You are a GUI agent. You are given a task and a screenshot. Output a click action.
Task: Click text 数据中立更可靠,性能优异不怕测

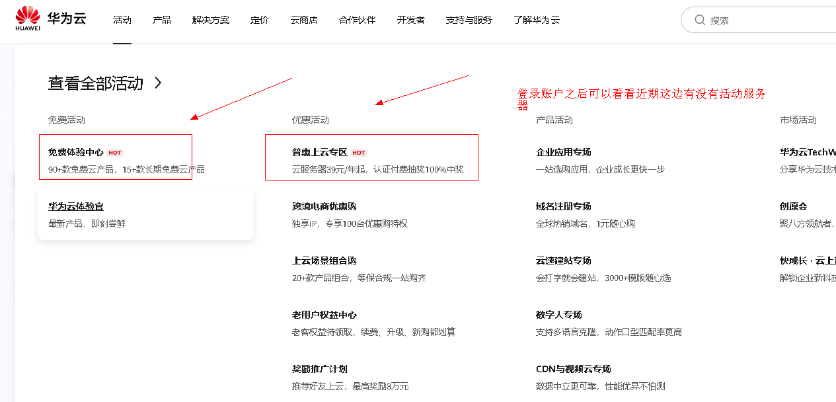[601, 386]
